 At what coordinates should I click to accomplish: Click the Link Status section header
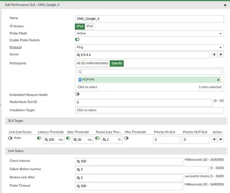tap(116, 151)
